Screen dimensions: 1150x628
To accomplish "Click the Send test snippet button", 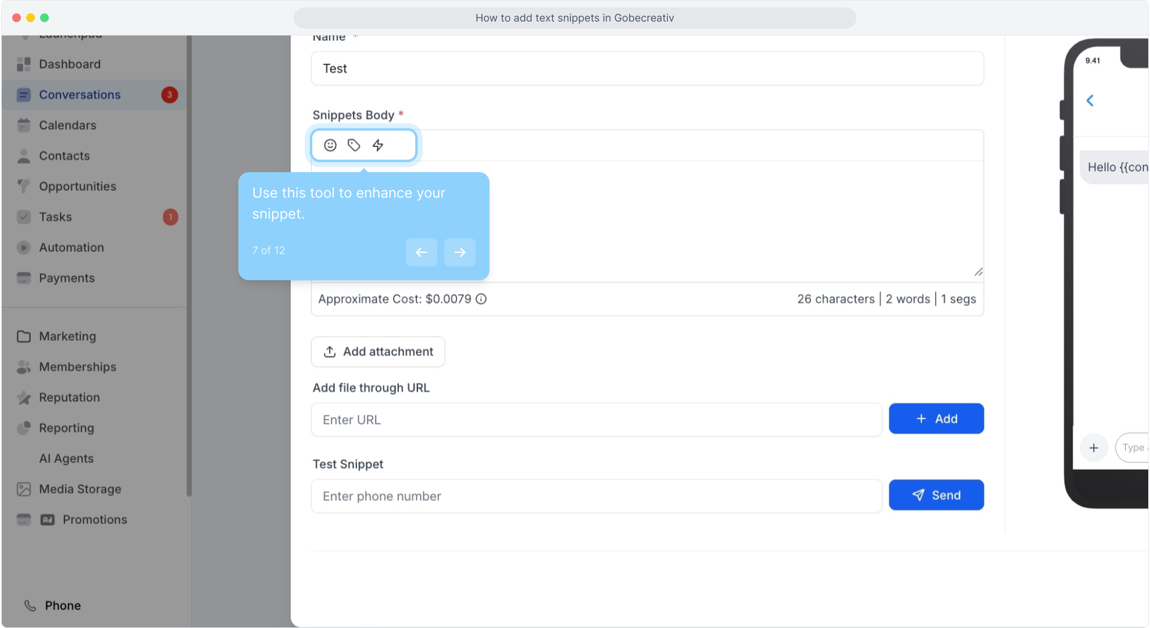I will click(935, 495).
